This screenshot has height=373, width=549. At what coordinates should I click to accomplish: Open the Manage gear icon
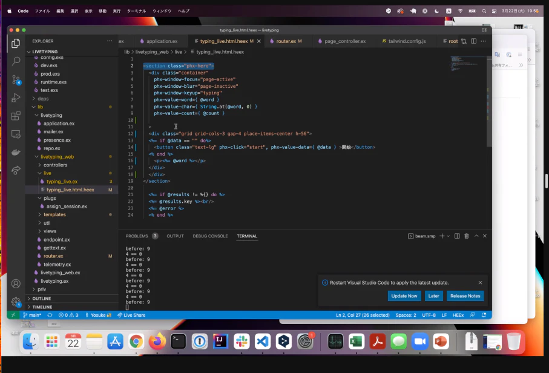pyautogui.click(x=16, y=302)
